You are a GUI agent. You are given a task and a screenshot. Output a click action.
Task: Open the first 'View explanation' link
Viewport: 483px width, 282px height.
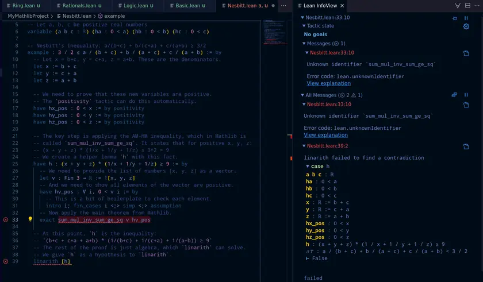pyautogui.click(x=328, y=83)
